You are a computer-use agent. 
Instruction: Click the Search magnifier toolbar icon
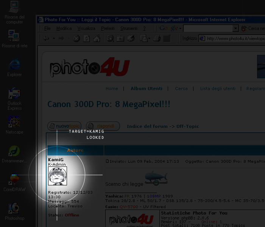[111, 38]
